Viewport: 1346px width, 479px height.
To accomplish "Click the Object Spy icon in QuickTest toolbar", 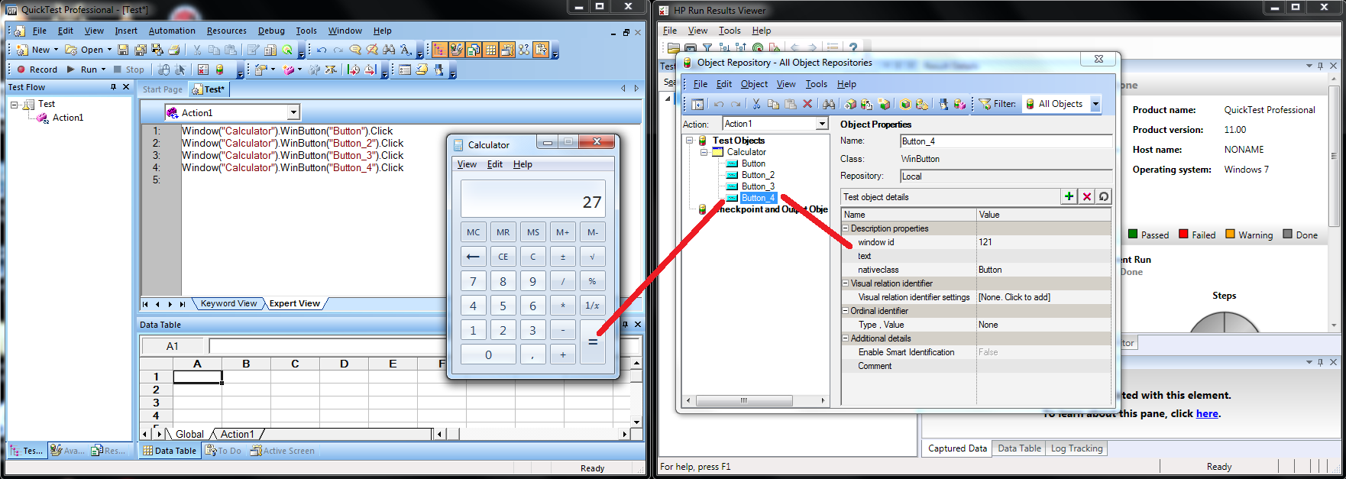I will coord(438,70).
